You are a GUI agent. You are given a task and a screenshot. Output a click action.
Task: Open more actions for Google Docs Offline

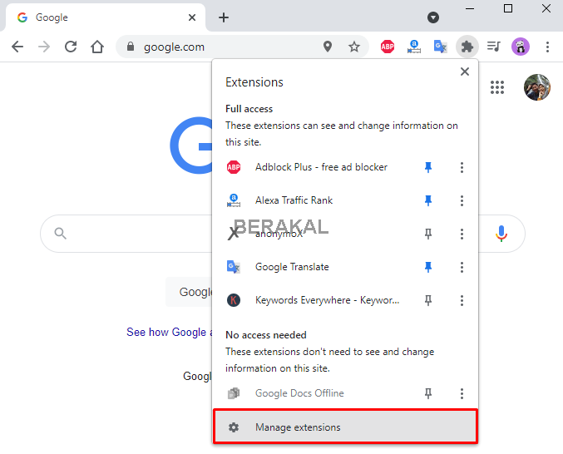pos(462,393)
